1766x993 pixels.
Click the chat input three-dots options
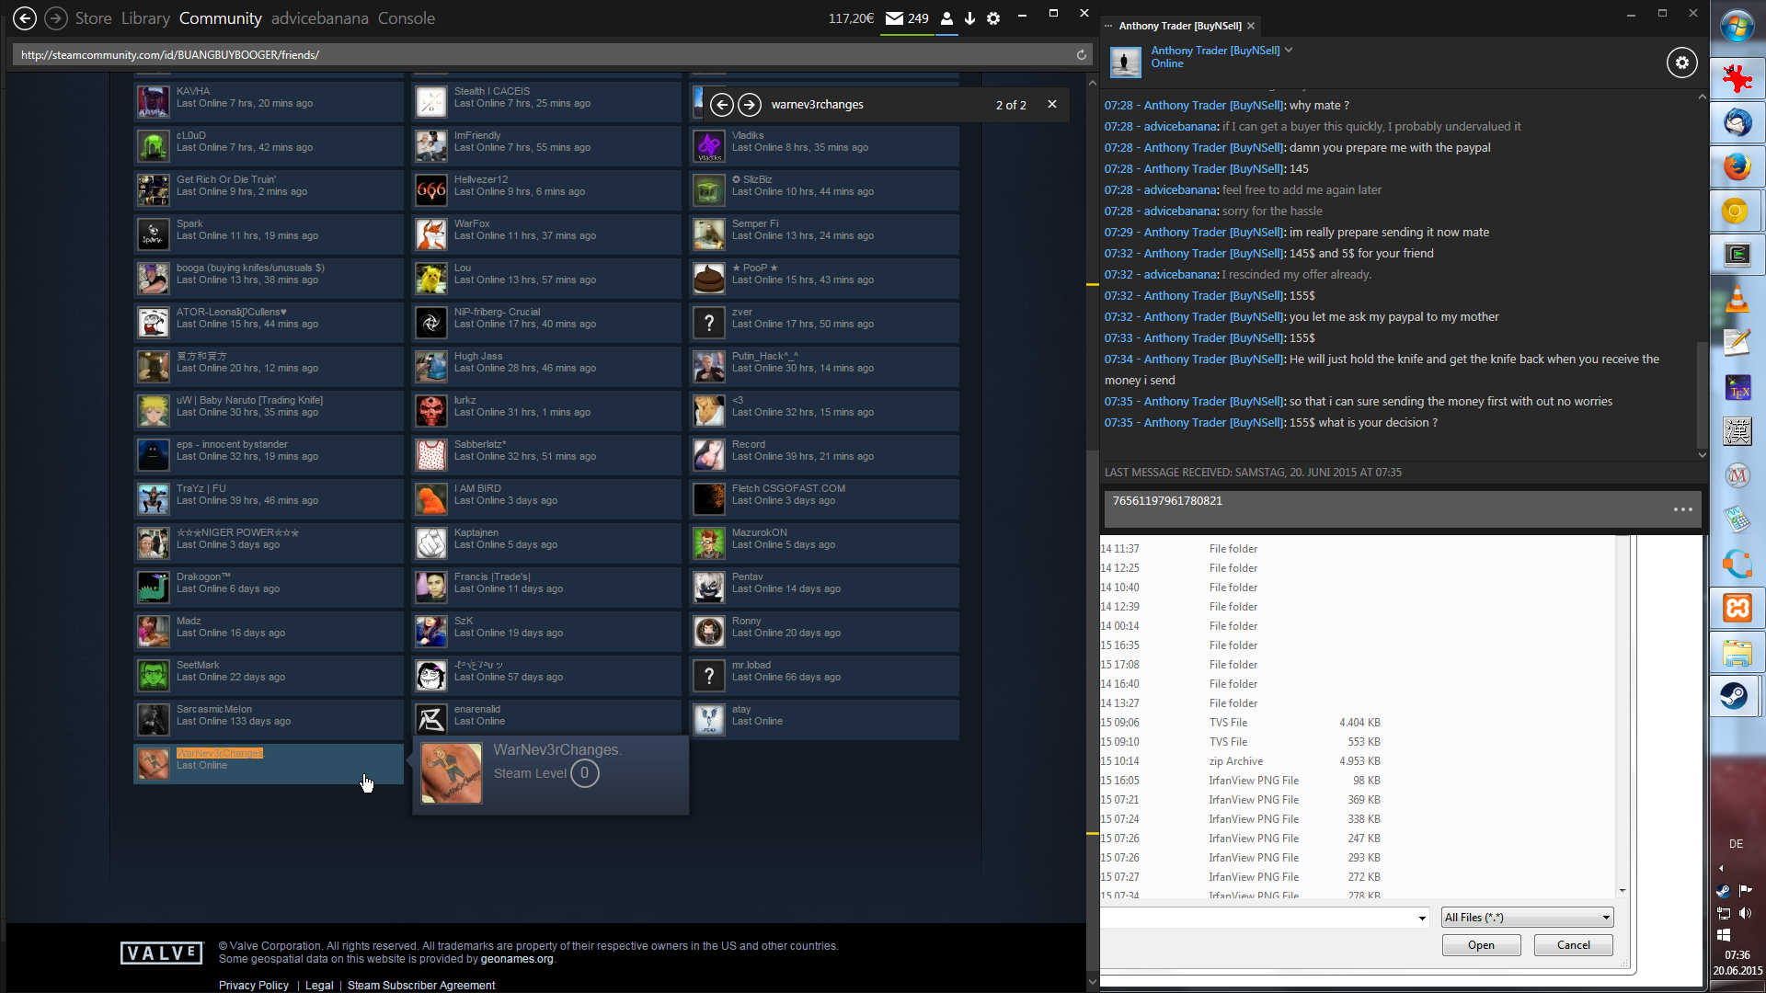coord(1682,509)
